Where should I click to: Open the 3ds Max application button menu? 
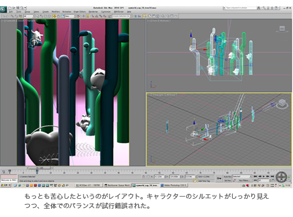point(3,9)
